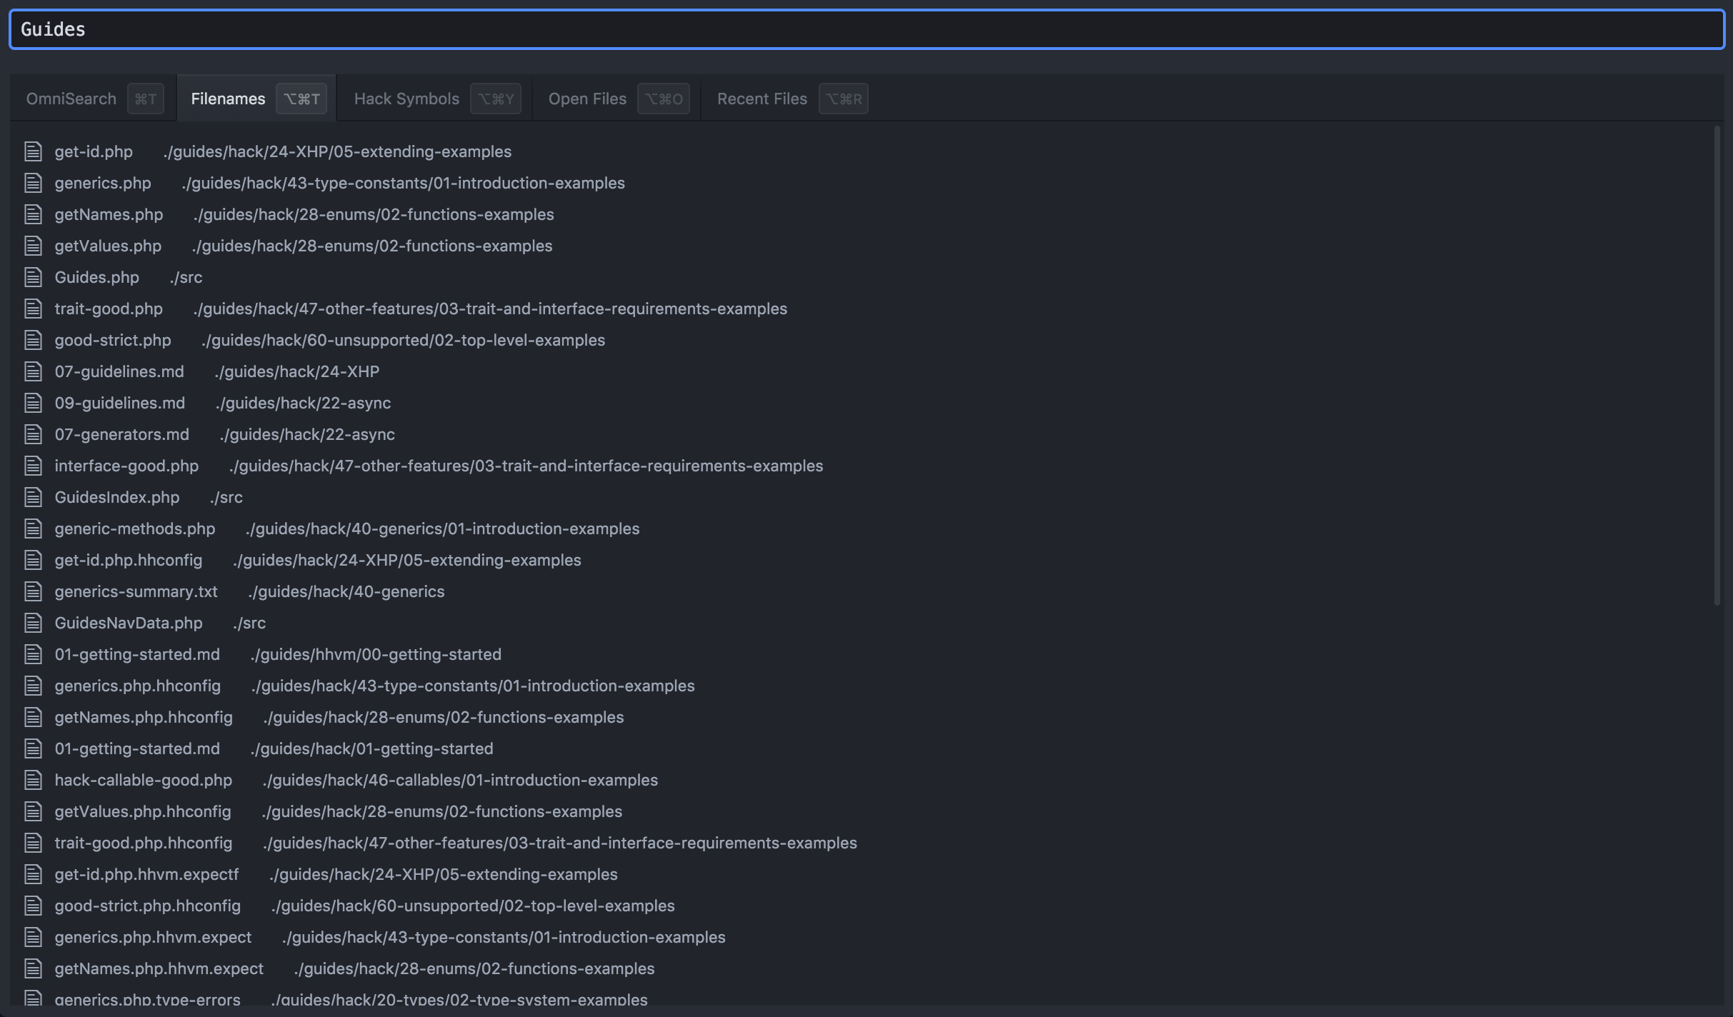Click the file icon beside trait-good.php in 03-trait-and-interface-requirements-examples
The image size is (1733, 1017).
(x=33, y=308)
